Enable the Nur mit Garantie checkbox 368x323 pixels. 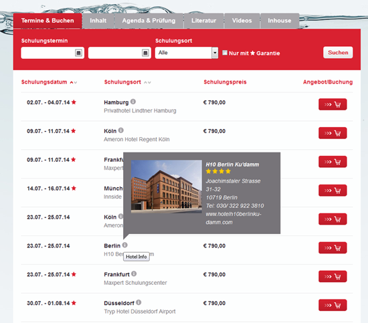[x=225, y=53]
